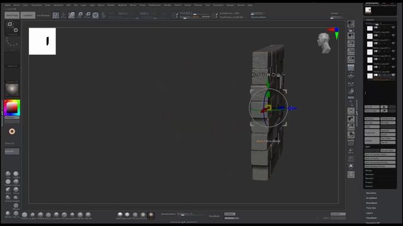This screenshot has width=403, height=226.
Task: Click the Move view icon on right shelf
Action: coord(351,119)
